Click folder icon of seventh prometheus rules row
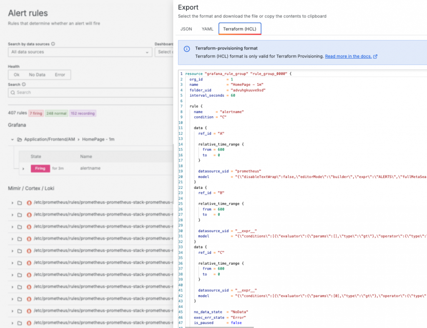The width and height of the screenshot is (427, 328). coord(20,275)
